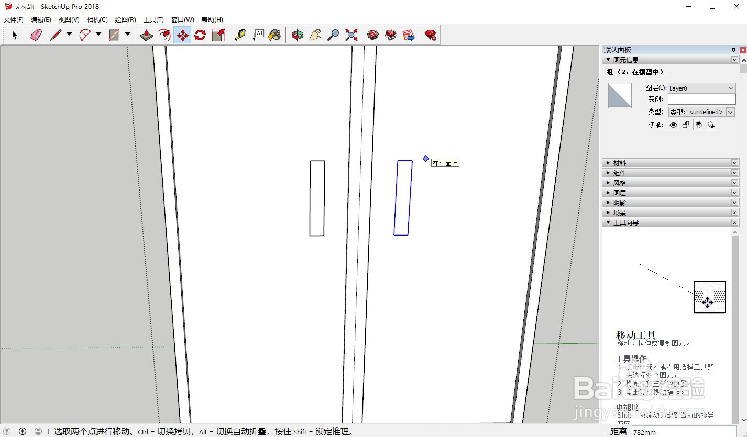Collapse the 图元信息 panel
Viewport: 747px width, 437px height.
(x=608, y=60)
